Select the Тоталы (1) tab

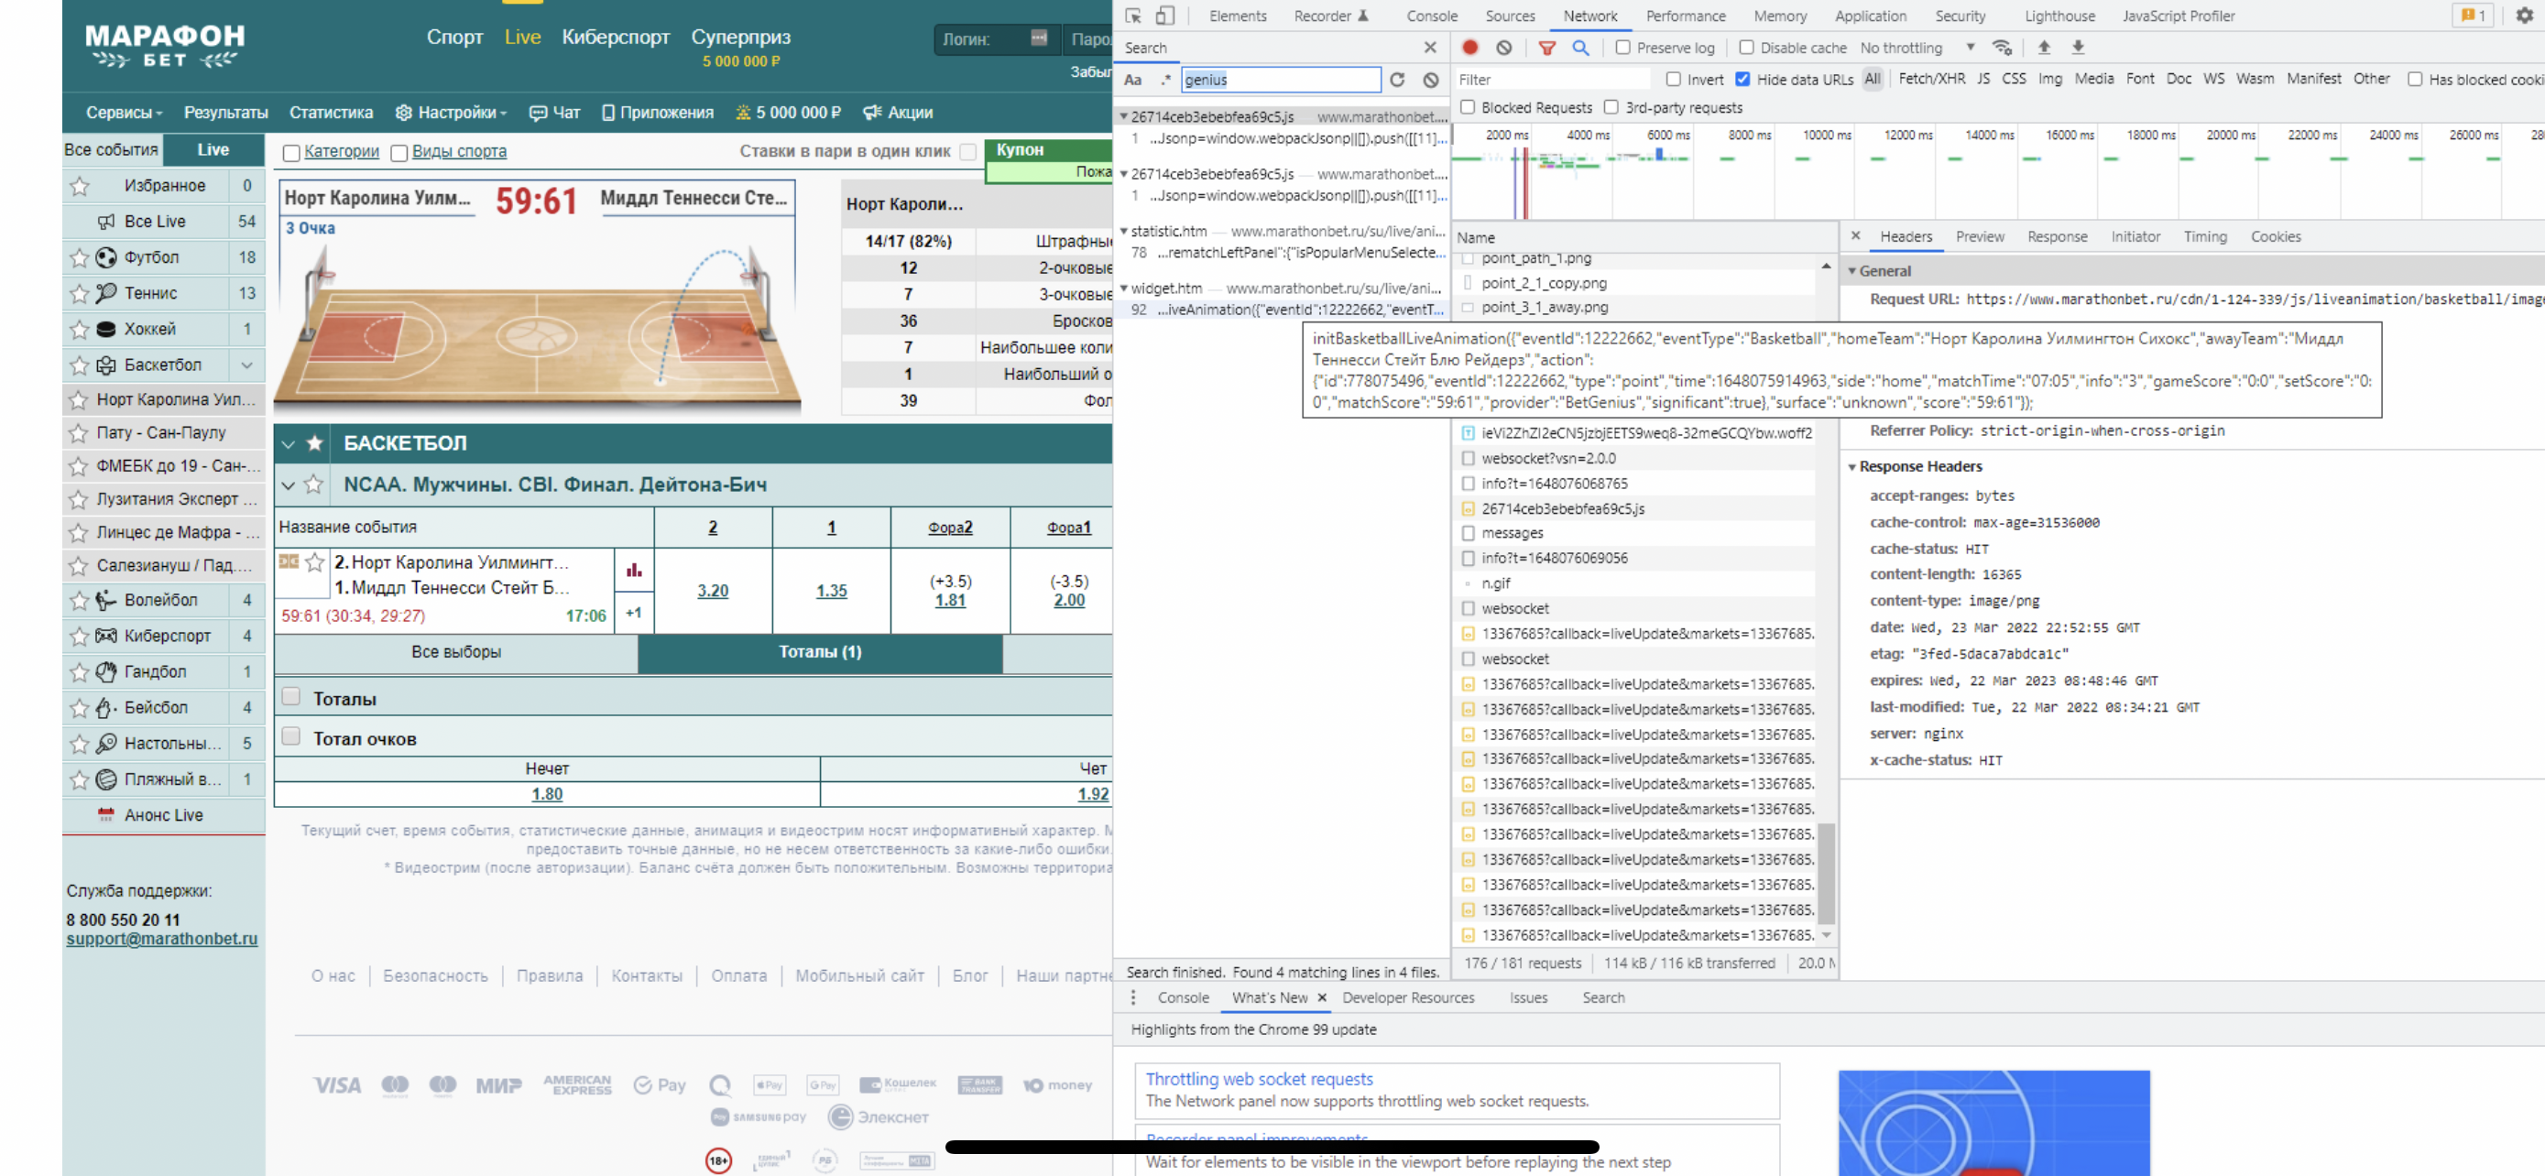(x=820, y=652)
